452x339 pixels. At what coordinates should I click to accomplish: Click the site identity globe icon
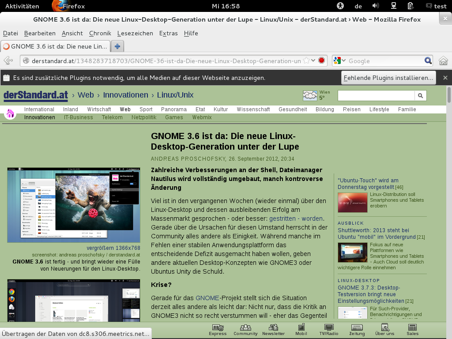[26, 61]
